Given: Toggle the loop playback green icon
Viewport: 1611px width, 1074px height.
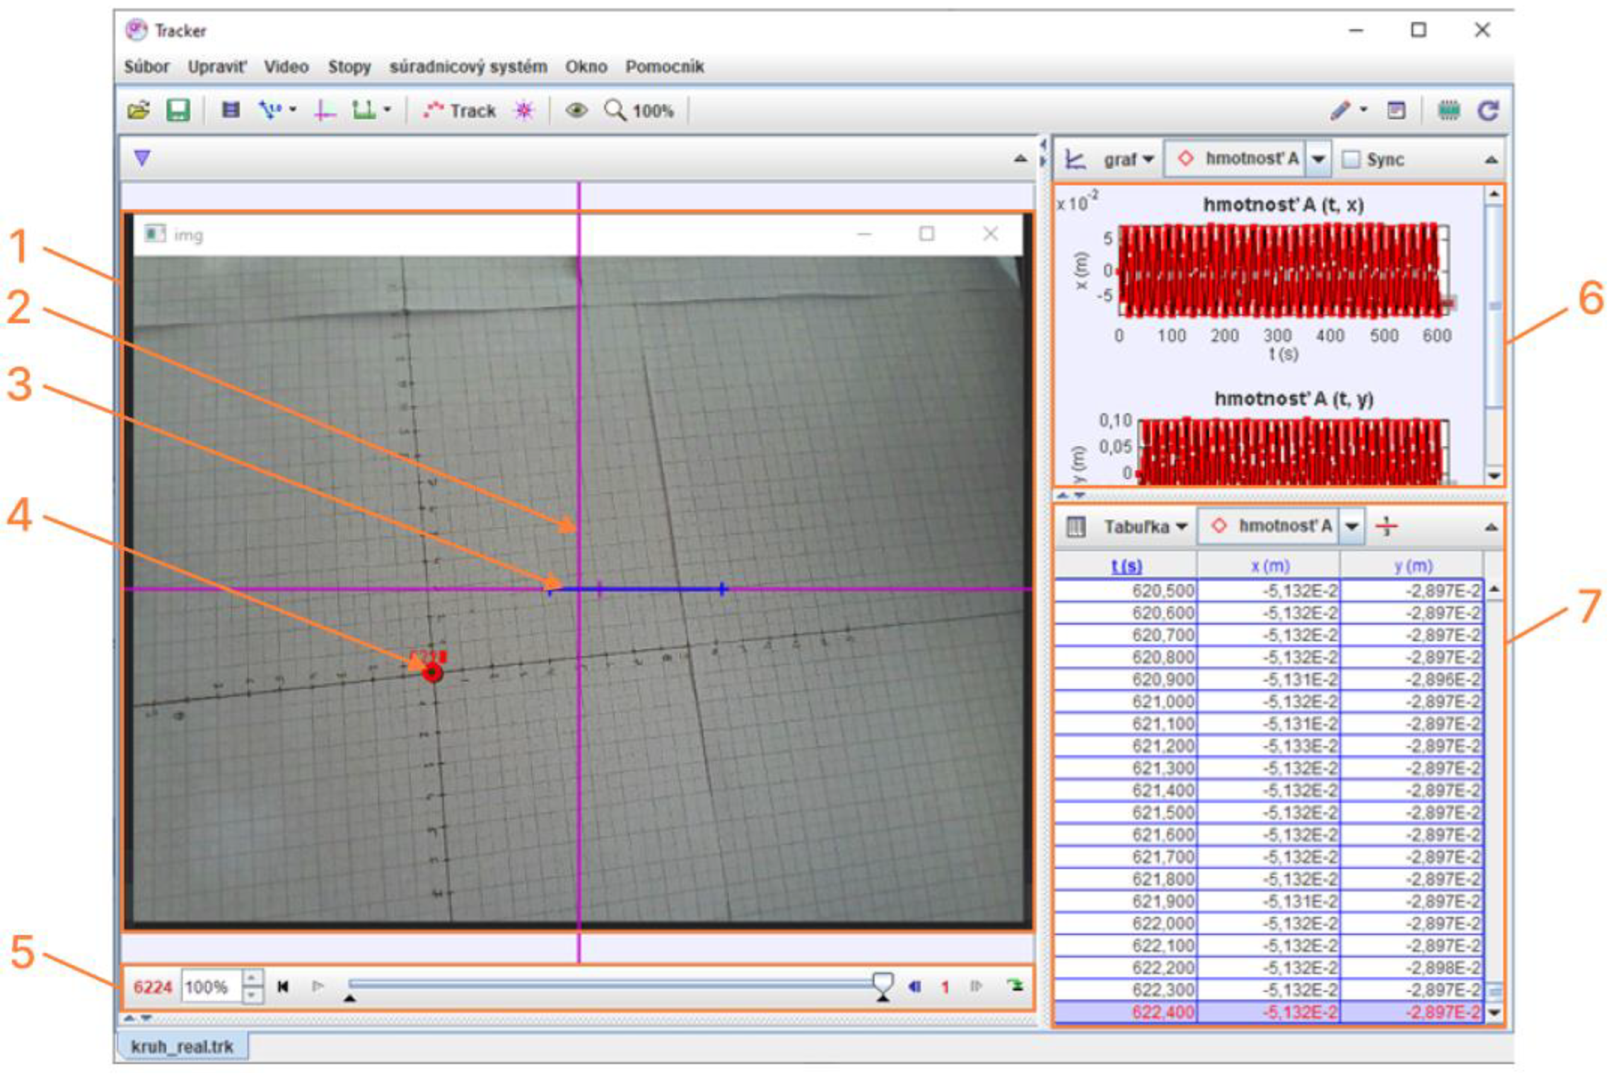Looking at the screenshot, I should (x=1015, y=986).
